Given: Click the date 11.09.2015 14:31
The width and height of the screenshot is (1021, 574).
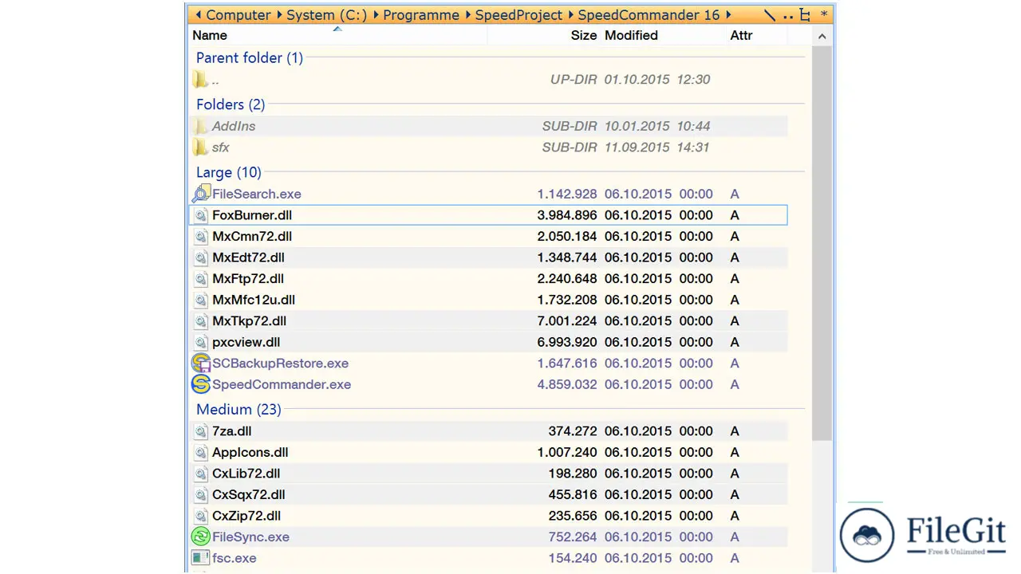Looking at the screenshot, I should tap(657, 147).
